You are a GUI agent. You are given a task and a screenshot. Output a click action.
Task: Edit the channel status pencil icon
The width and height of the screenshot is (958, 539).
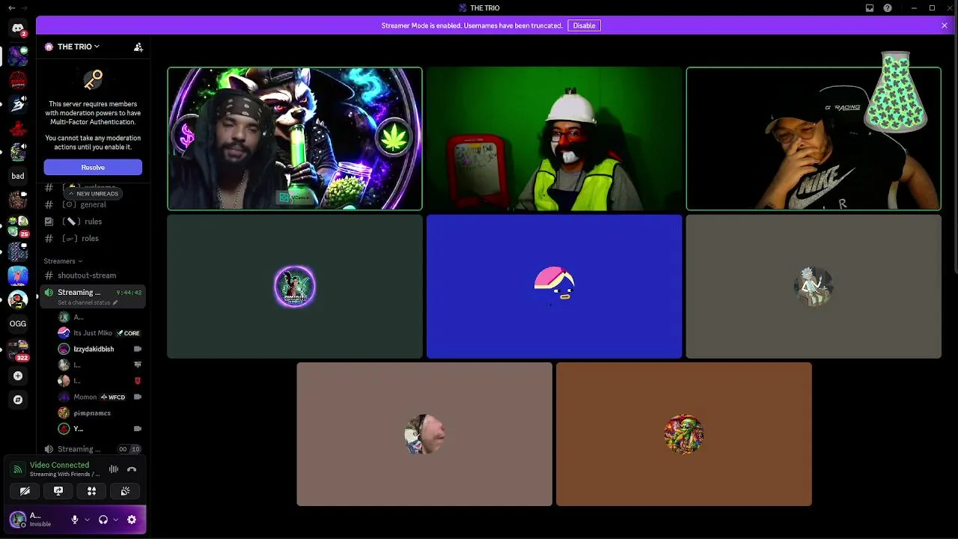pos(115,302)
